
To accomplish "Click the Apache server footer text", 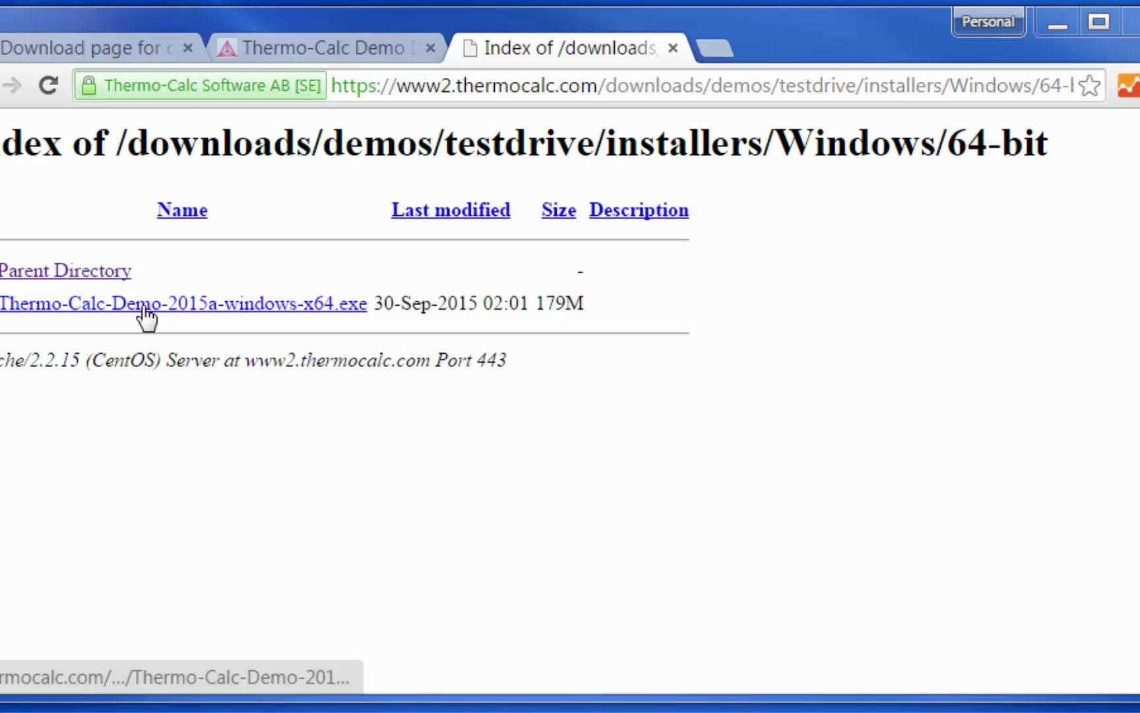I will pyautogui.click(x=253, y=360).
